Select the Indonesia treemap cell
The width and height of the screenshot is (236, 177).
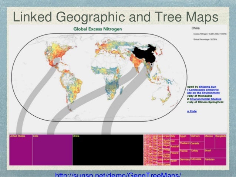coord(197,161)
